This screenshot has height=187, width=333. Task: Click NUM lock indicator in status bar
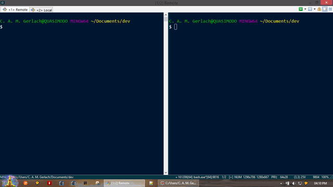click(238, 177)
